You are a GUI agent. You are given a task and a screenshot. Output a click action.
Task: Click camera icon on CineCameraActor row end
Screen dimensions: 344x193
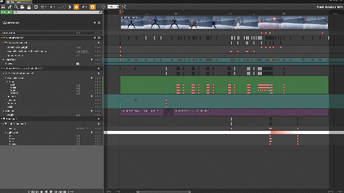pyautogui.click(x=99, y=38)
